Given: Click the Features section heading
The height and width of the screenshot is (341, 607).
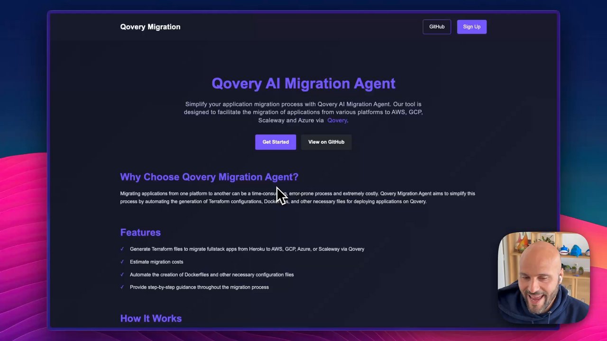Looking at the screenshot, I should click(140, 233).
